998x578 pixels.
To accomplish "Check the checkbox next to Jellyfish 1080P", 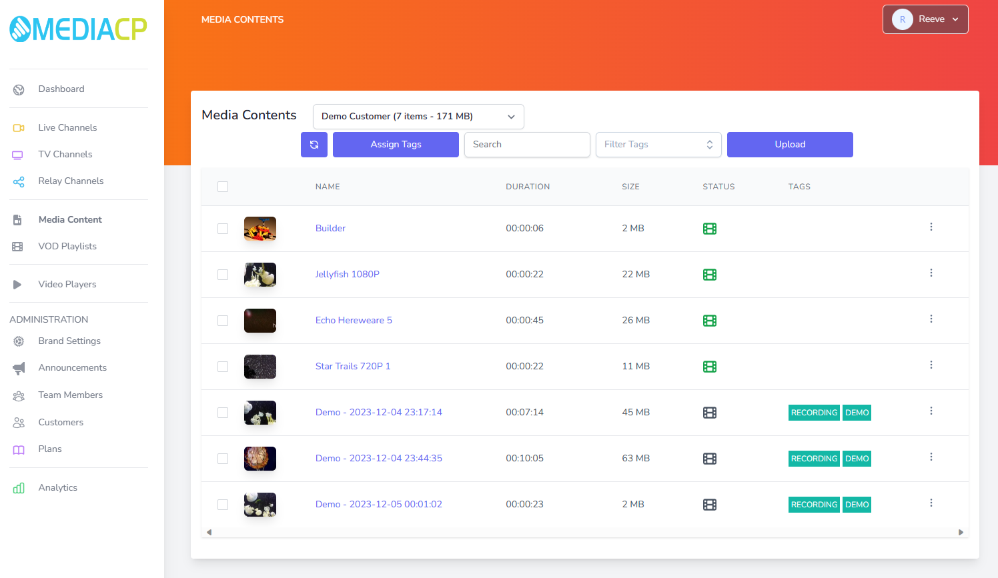I will click(223, 275).
